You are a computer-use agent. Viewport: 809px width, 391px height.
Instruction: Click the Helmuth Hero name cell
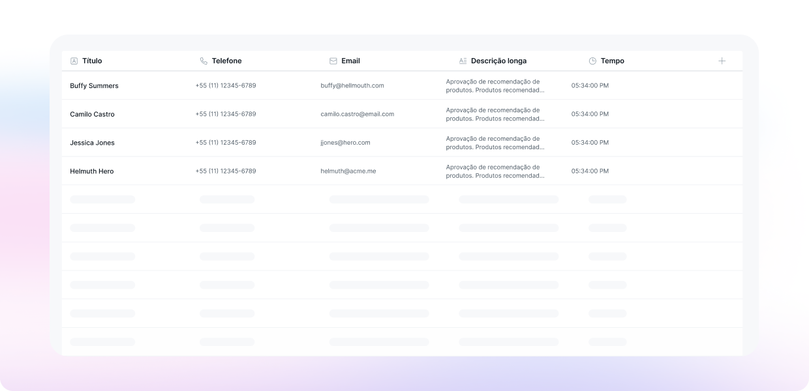(91, 171)
